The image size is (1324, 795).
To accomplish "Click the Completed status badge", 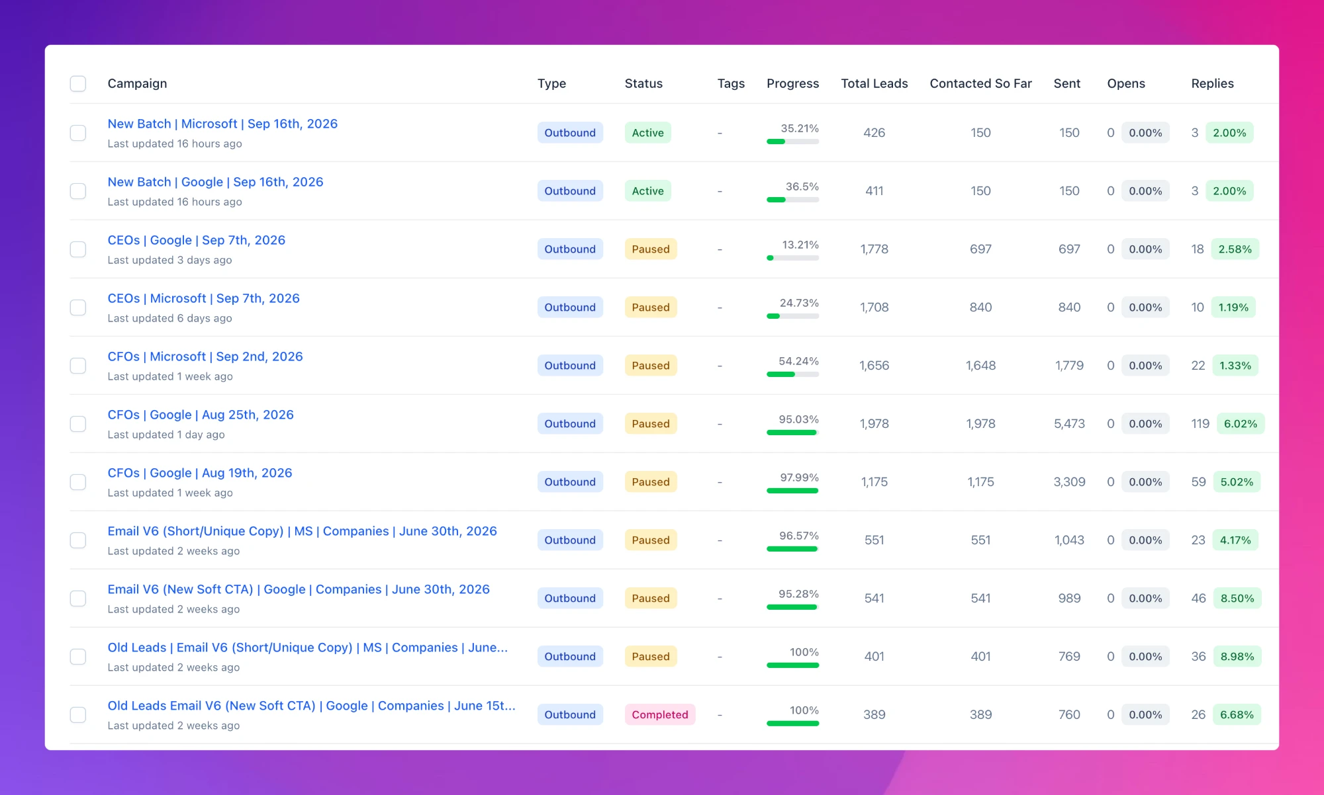I will [660, 715].
